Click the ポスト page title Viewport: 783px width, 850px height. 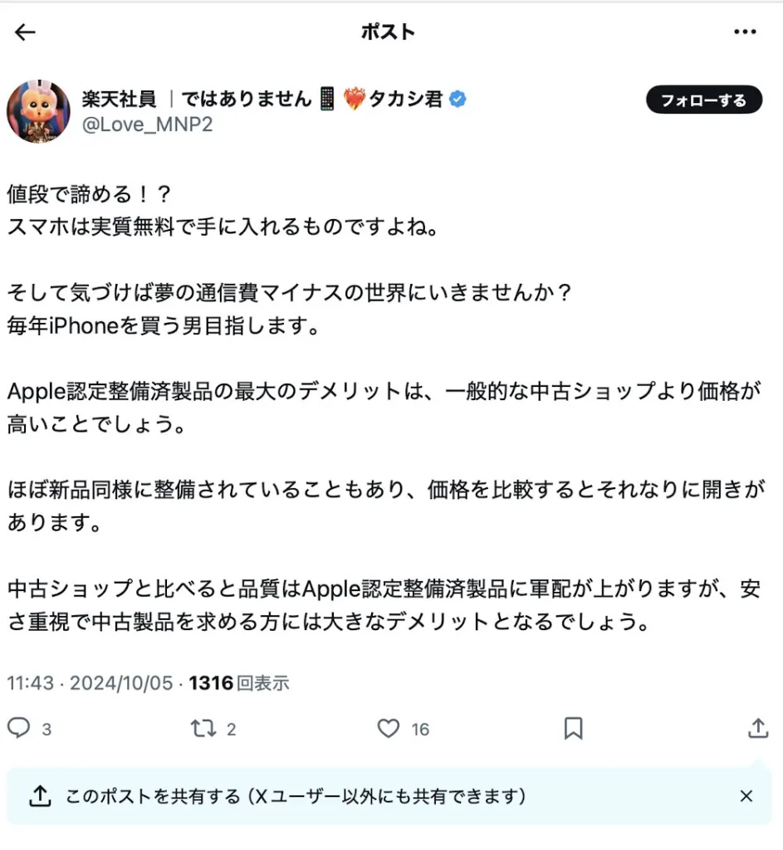[389, 32]
